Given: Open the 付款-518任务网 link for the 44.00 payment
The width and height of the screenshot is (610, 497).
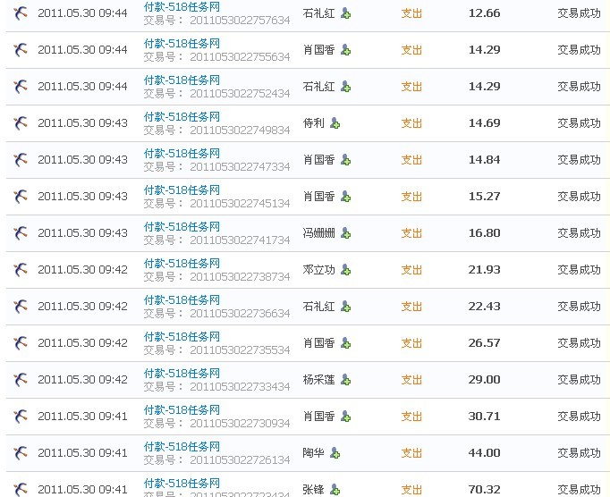Looking at the screenshot, I should click(x=182, y=447).
